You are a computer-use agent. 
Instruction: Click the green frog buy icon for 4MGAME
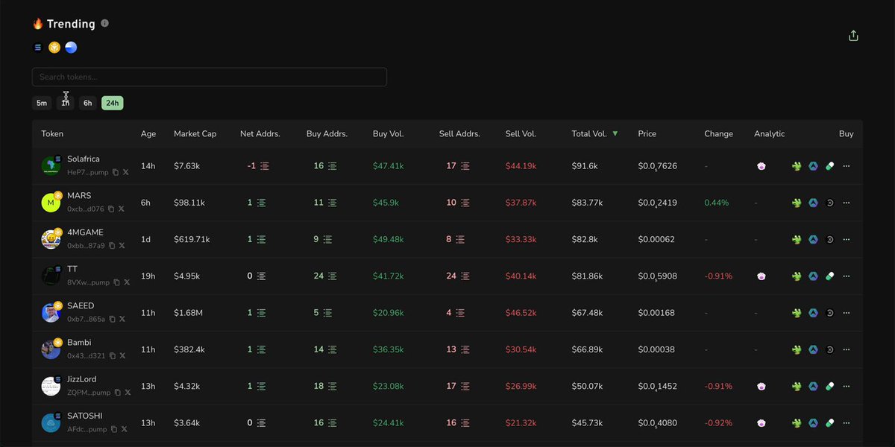[x=797, y=239]
